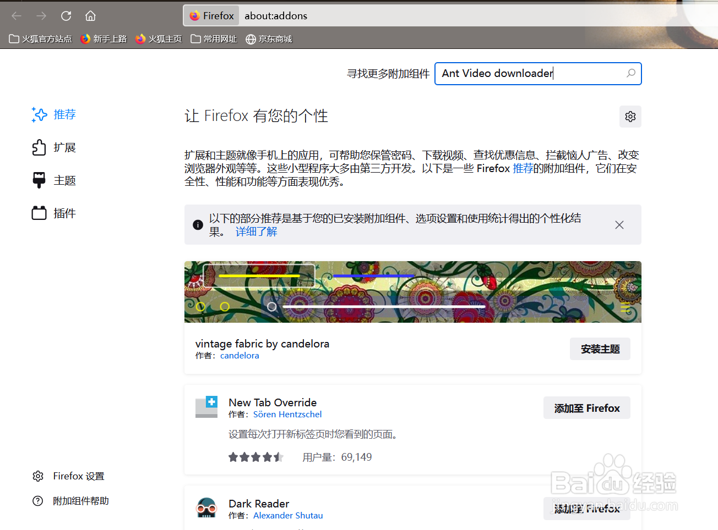Click the 安装主题 button
The height and width of the screenshot is (530, 718).
tap(600, 349)
